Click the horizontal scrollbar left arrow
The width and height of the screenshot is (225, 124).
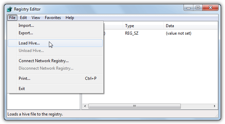(85, 106)
